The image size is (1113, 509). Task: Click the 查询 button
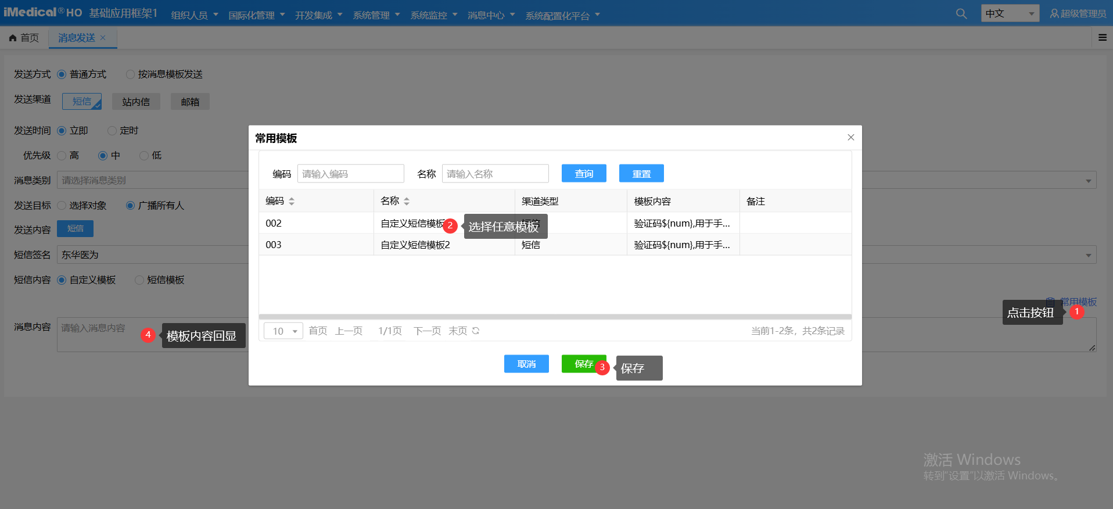584,173
